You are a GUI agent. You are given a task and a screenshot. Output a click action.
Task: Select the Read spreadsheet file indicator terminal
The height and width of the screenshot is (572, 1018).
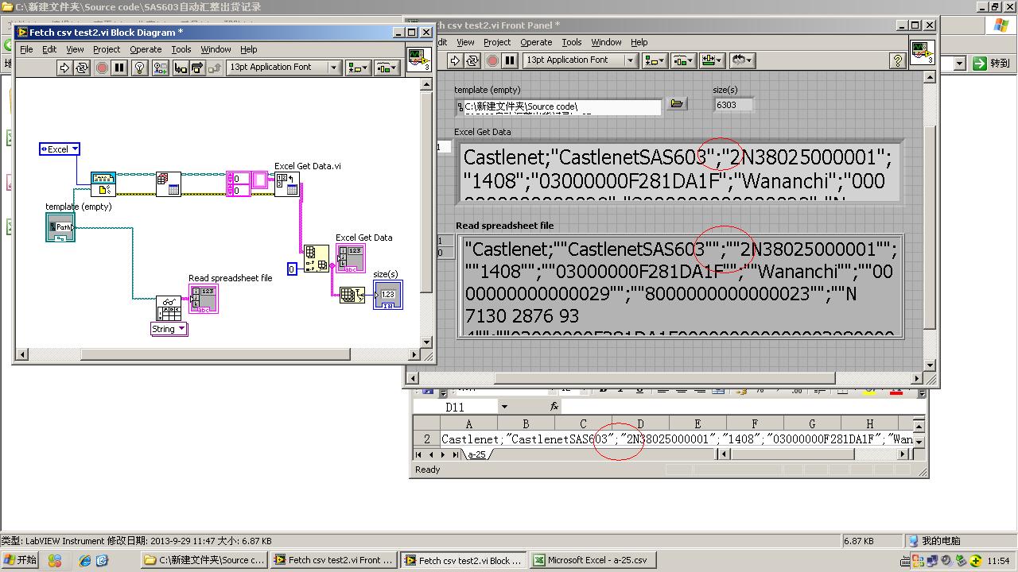point(204,299)
